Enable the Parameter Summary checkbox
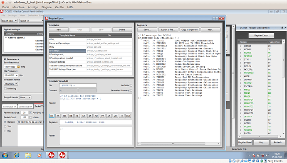The image size is (287, 163). [131, 90]
